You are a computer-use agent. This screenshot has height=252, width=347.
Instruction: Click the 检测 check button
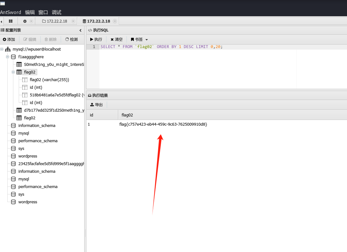click(71, 39)
